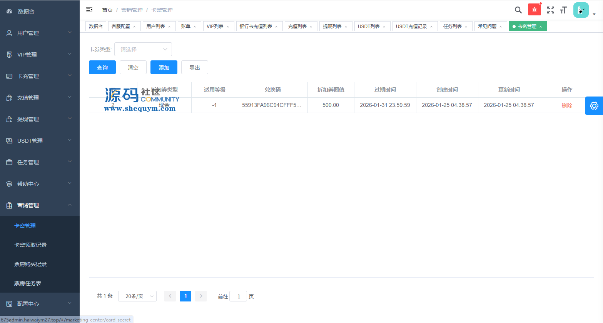Open search with the magnifier icon

(518, 10)
